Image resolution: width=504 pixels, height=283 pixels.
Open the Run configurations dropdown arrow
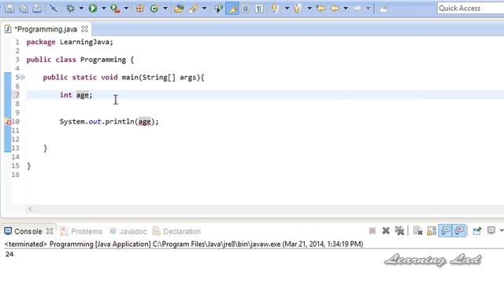point(103,9)
